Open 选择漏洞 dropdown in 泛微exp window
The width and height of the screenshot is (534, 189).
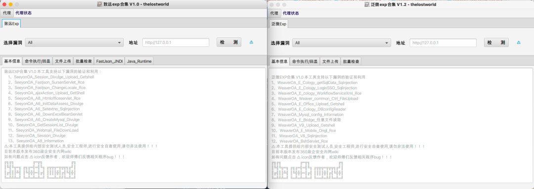tap(342, 43)
